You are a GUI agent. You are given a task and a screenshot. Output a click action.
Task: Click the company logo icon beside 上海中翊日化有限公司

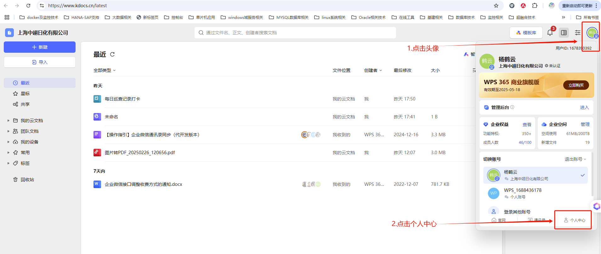[x=9, y=33]
